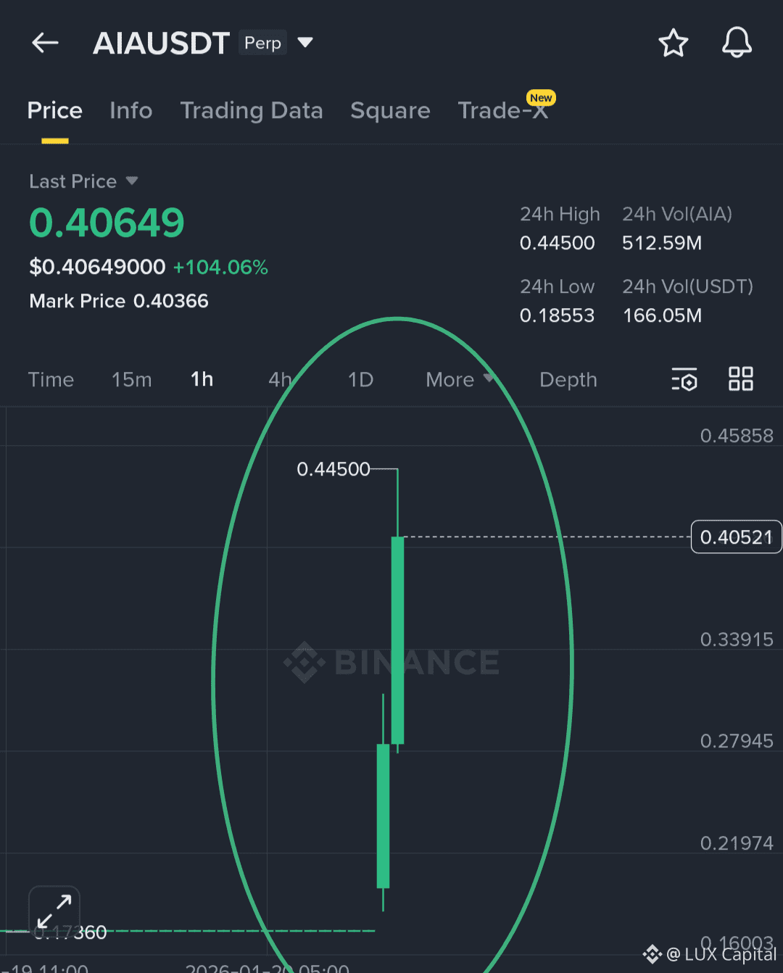Open the chart indicator settings icon
The image size is (783, 973).
(x=684, y=378)
